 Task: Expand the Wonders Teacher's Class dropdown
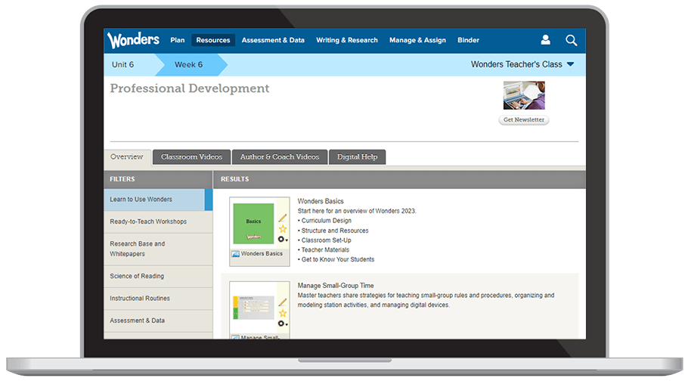[x=522, y=64]
